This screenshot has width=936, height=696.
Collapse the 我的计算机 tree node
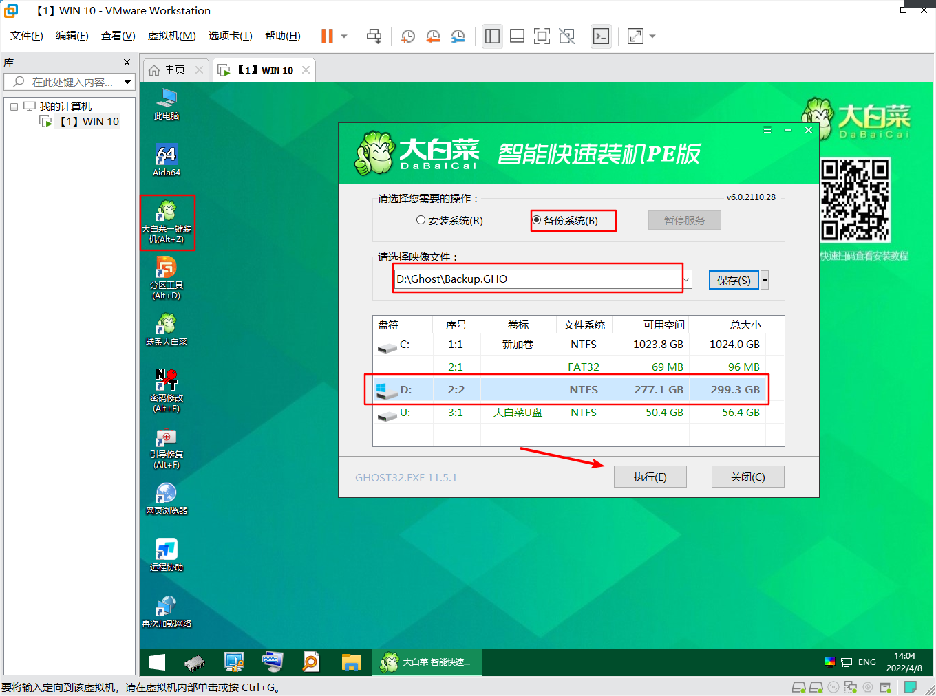click(14, 107)
